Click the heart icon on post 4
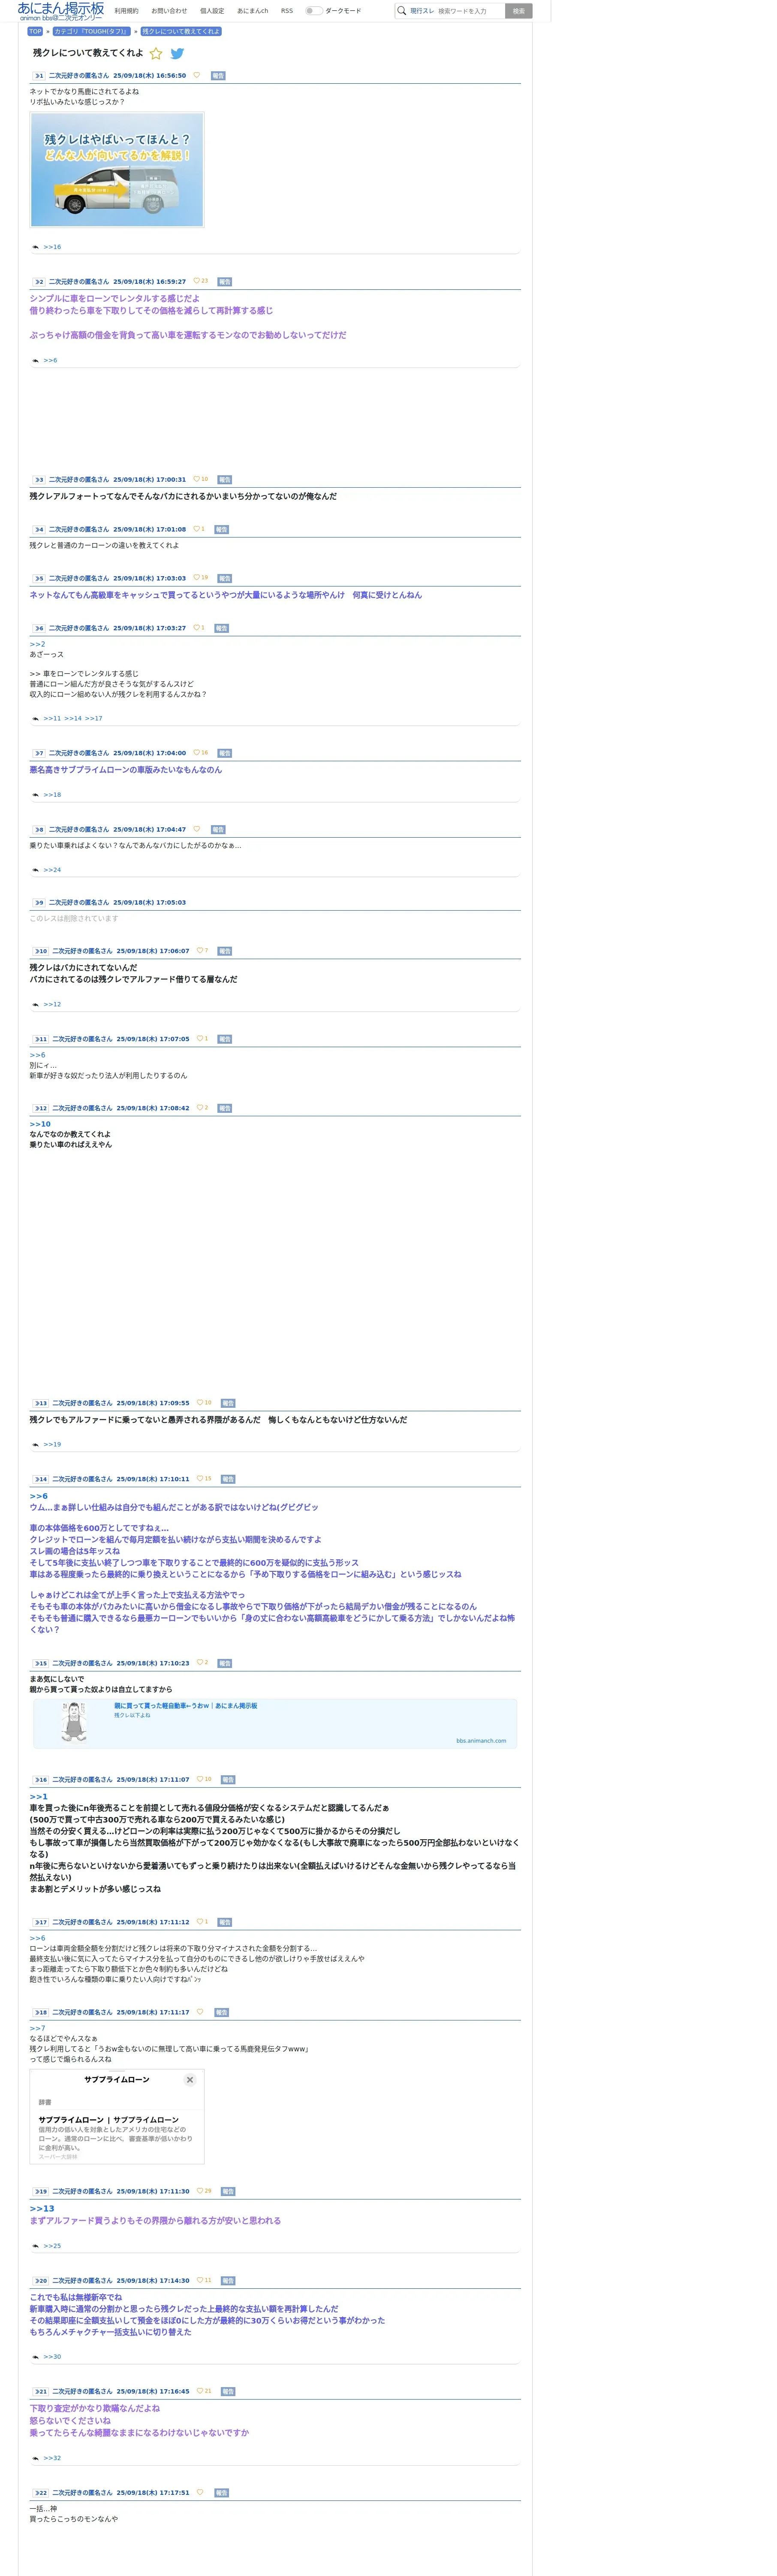The height and width of the screenshot is (2576, 777). tap(197, 529)
